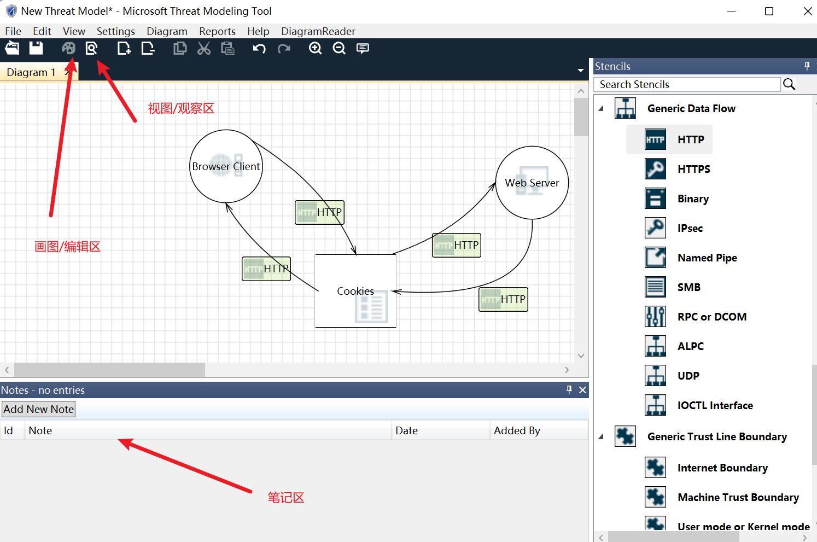Switch to Design View palette icon
Screen dimensions: 817x542
click(x=68, y=48)
